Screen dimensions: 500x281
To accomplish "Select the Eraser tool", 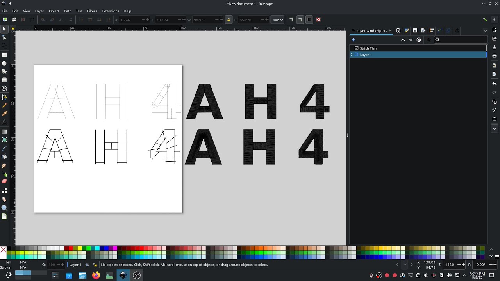I will pos(4,181).
